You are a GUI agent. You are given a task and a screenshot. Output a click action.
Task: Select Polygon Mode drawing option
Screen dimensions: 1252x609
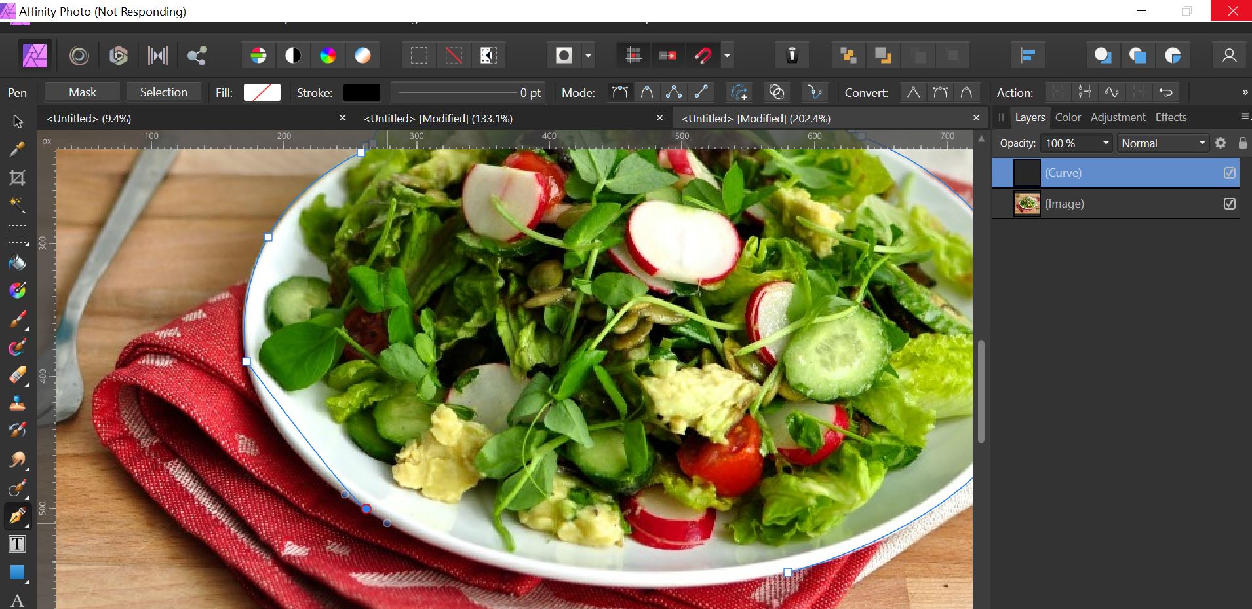tap(674, 92)
